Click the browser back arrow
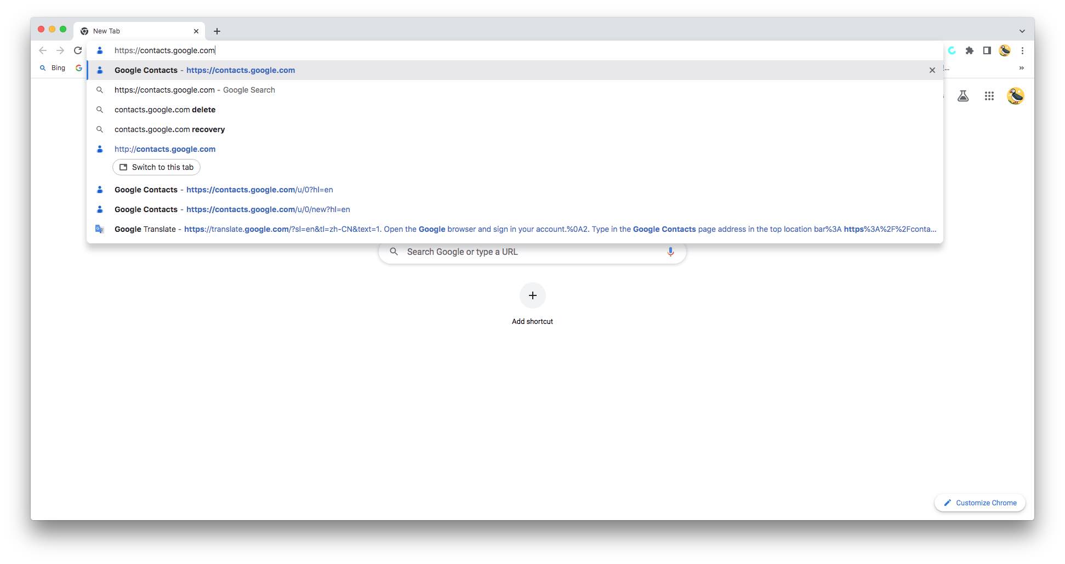Screen dimensions: 1065x564 pyautogui.click(x=43, y=50)
